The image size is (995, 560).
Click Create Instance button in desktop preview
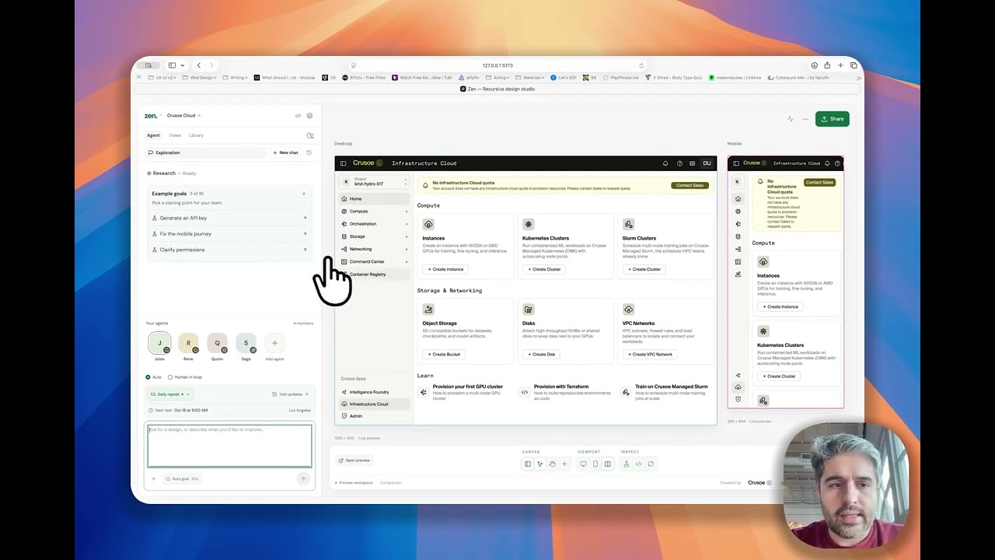445,269
